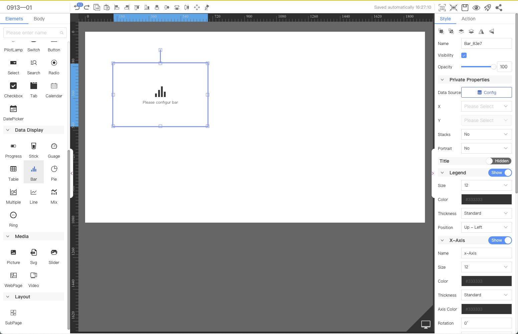Switch to the Body tab
This screenshot has height=334, width=518.
point(39,19)
